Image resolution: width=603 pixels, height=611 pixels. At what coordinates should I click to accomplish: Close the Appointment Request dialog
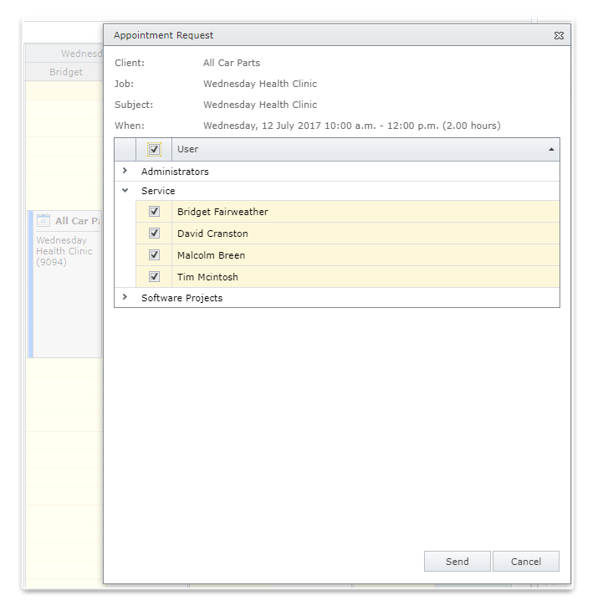559,36
